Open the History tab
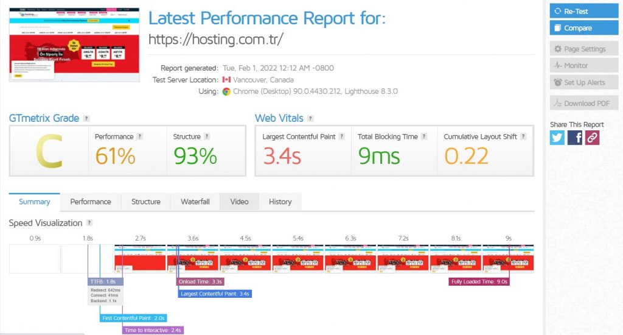Screen dimensions: 623x335 (x=280, y=202)
